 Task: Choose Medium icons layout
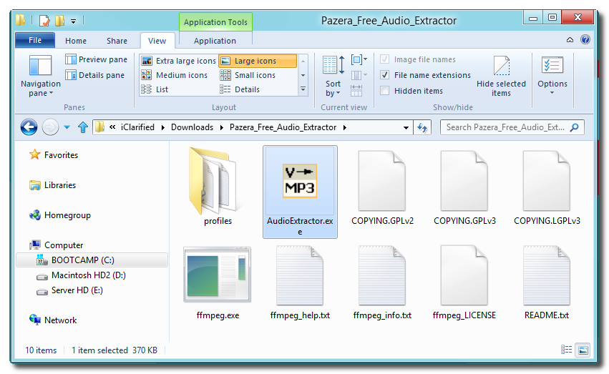(175, 75)
